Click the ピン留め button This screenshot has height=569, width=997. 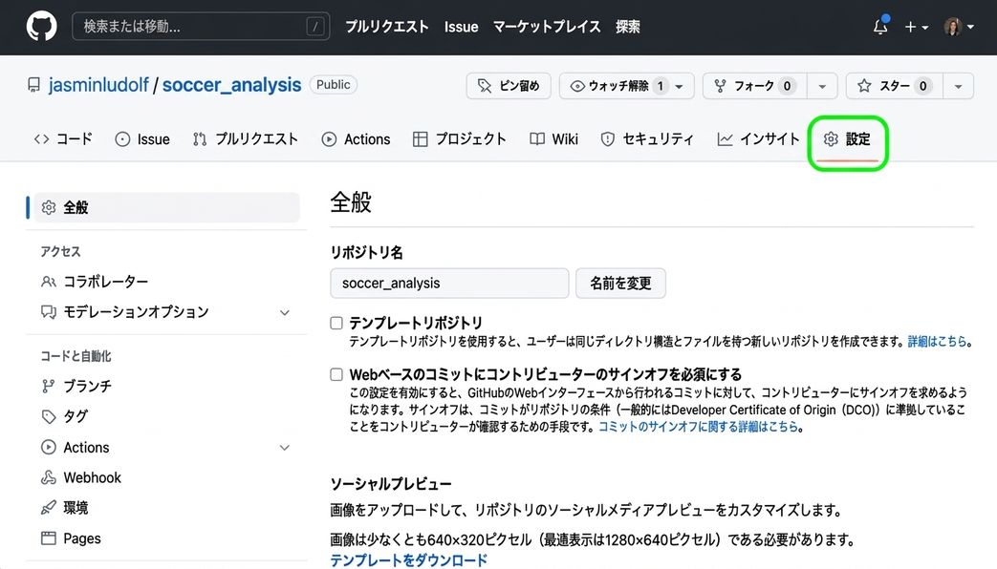pyautogui.click(x=509, y=86)
